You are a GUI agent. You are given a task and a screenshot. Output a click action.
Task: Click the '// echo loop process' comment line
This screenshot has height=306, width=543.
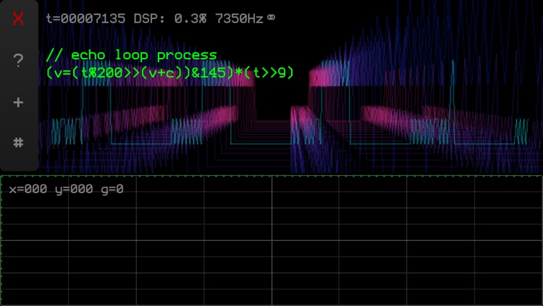[x=132, y=56]
